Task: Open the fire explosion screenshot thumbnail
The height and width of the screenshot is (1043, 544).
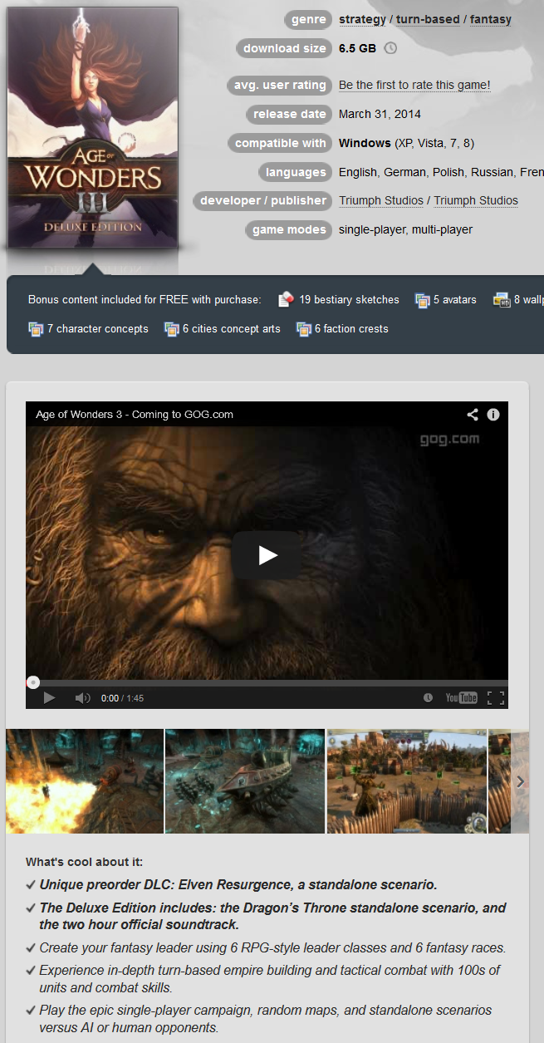Action: (85, 781)
